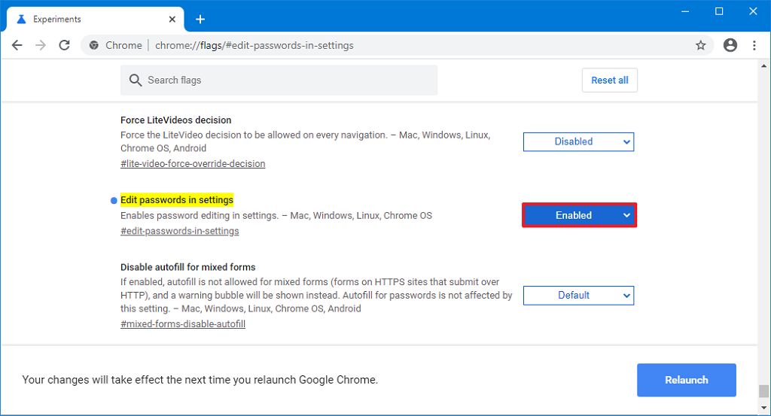Close the Experiments tab
Viewport: 771px width, 416px height.
click(x=172, y=19)
